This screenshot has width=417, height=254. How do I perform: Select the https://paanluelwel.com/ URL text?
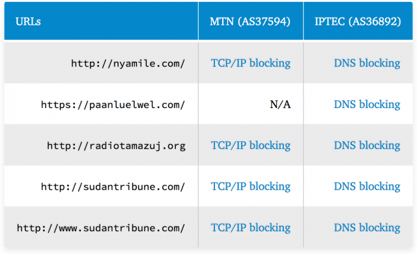coord(113,105)
